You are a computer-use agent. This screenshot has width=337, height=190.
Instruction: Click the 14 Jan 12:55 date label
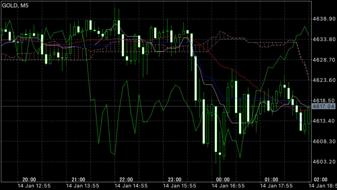pos(34,186)
